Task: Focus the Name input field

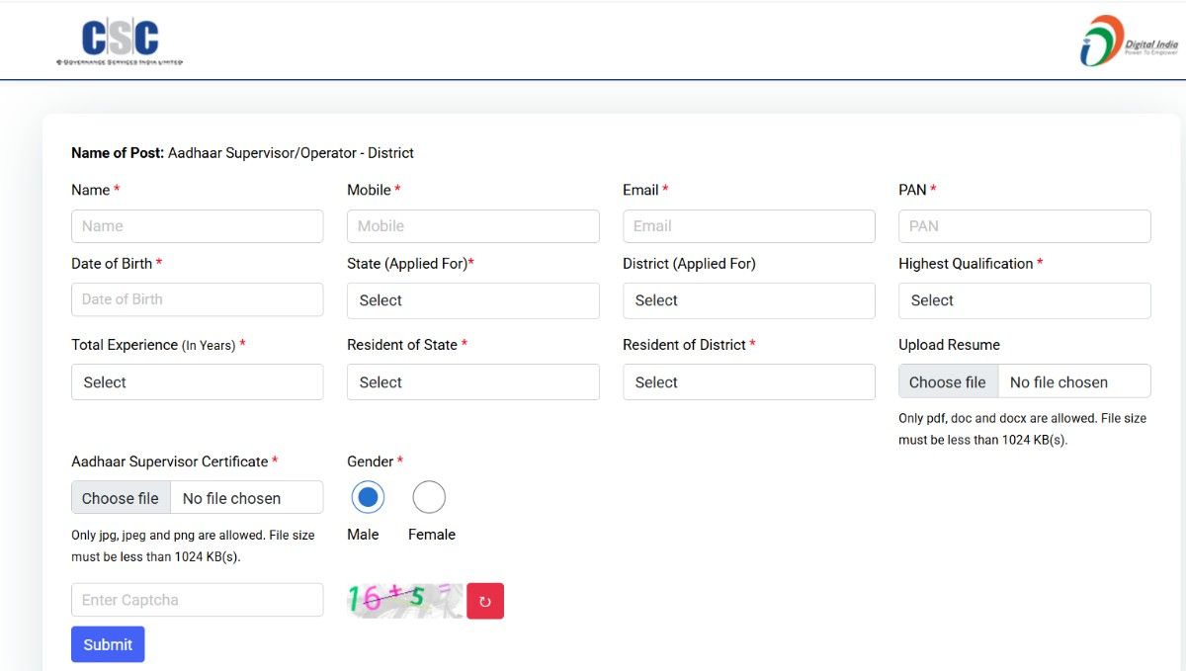Action: pos(197,226)
